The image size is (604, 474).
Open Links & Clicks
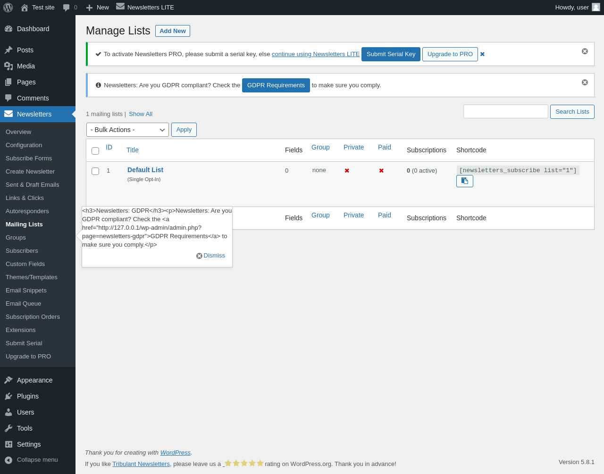[x=25, y=198]
